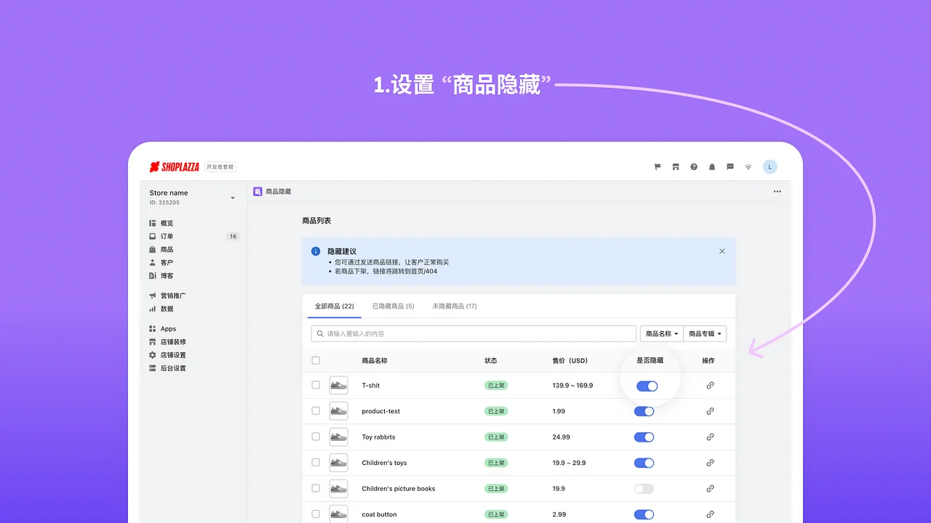Check the Toy rabbits row checkbox
The image size is (931, 523).
click(316, 437)
